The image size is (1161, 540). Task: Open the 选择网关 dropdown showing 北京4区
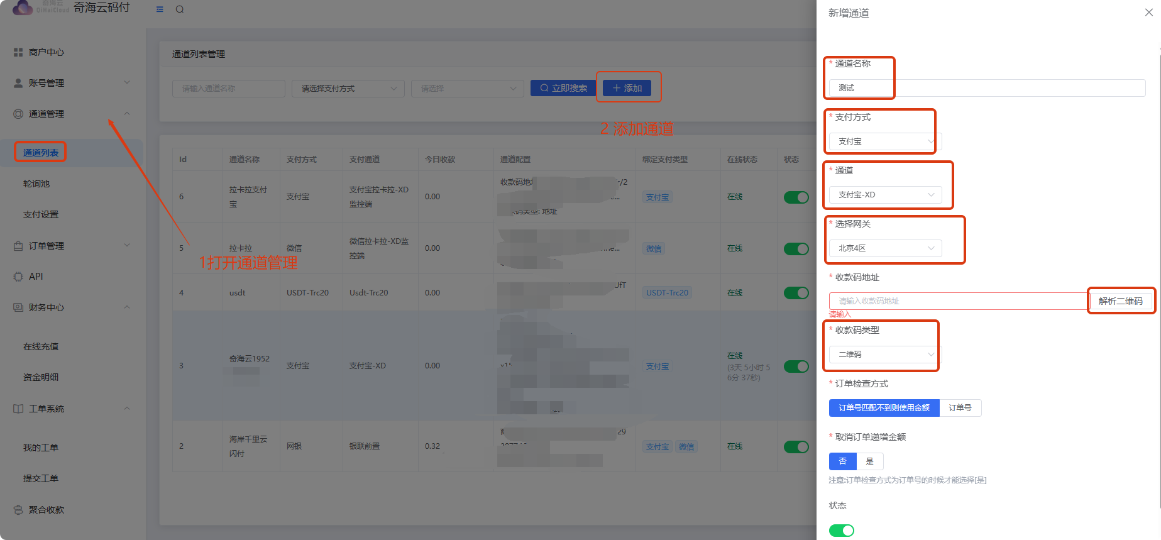coord(884,248)
